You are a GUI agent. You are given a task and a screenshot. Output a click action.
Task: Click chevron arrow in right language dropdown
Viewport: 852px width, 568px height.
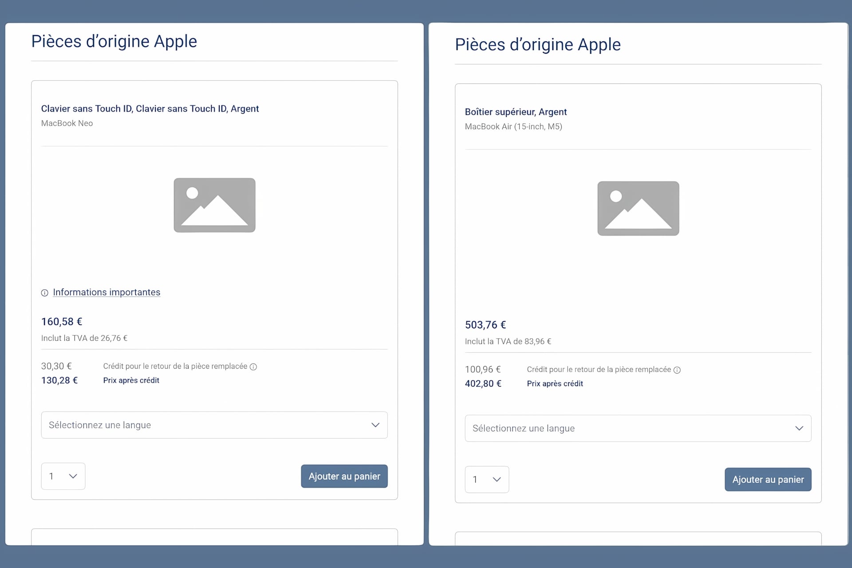click(x=799, y=428)
